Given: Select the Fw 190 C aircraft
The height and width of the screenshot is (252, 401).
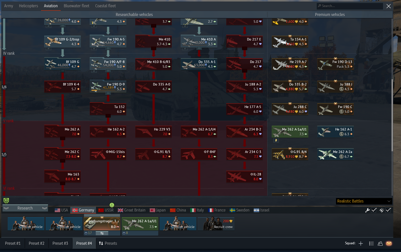Looking at the screenshot, I should point(335,109).
